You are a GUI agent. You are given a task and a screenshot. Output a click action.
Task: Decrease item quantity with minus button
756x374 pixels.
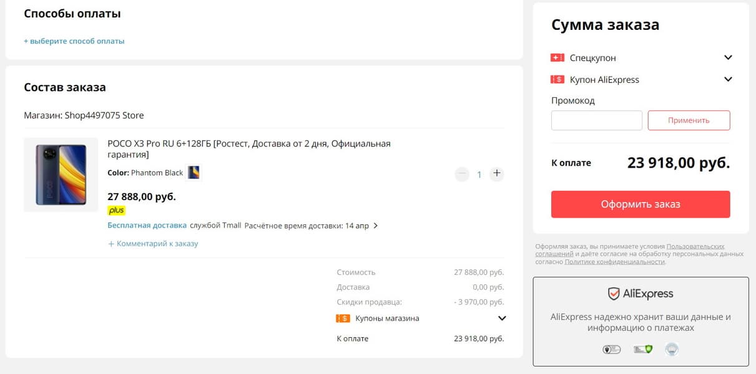coord(462,174)
